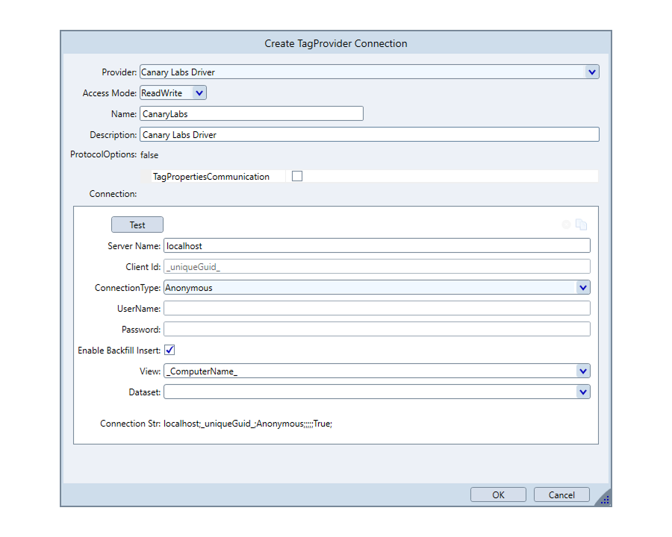Click the resize grip in dialog corner
Viewport: 672px width, 537px height.
[x=604, y=500]
